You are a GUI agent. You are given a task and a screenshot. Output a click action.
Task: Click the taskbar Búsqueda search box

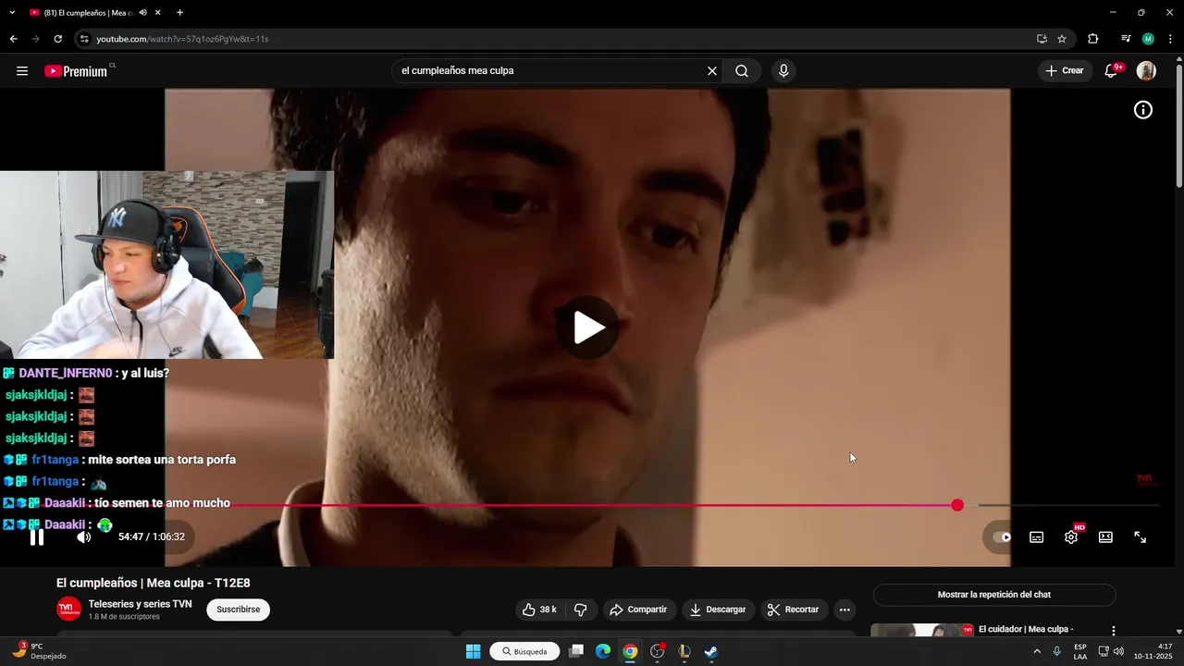(x=524, y=651)
